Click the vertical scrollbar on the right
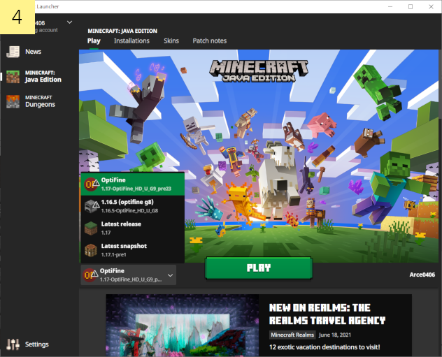 [441, 85]
